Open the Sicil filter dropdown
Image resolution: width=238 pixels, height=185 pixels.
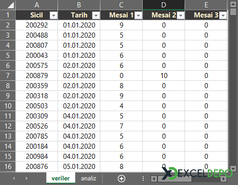[x=53, y=15]
